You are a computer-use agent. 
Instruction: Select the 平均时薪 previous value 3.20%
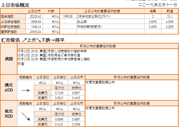point(170,27)
